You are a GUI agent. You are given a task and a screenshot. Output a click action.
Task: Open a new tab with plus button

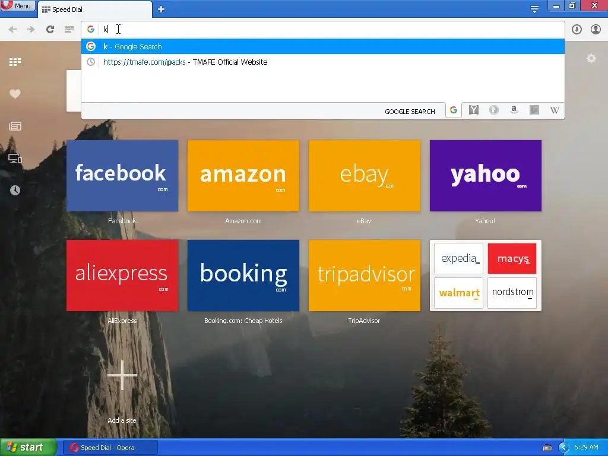161,9
